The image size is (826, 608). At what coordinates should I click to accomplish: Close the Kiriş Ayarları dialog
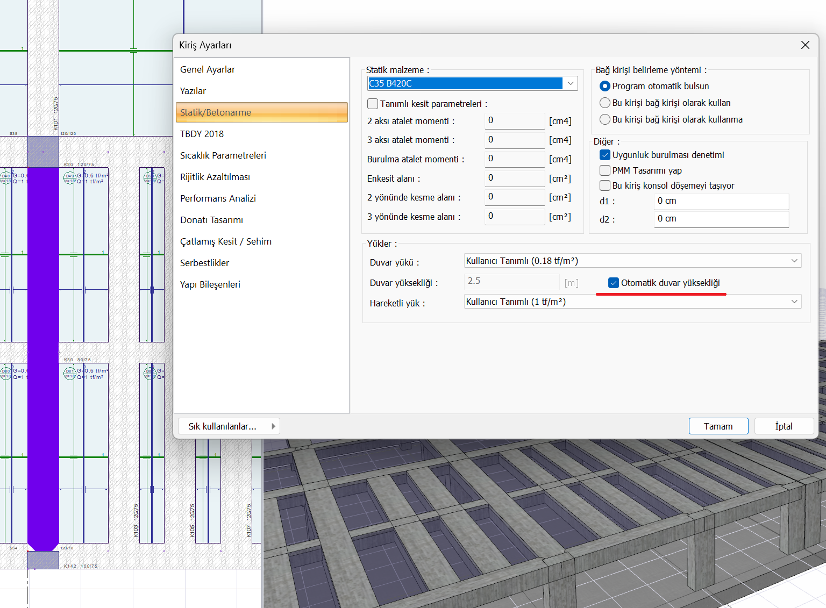point(804,45)
